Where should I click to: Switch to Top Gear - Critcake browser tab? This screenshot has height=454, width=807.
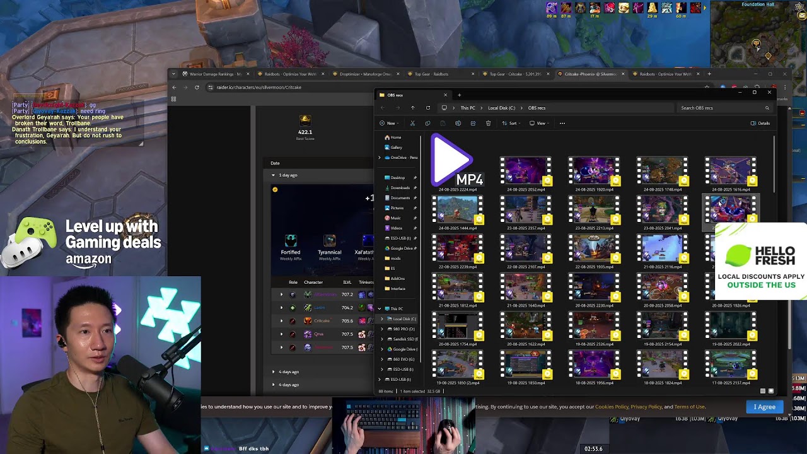coord(516,74)
